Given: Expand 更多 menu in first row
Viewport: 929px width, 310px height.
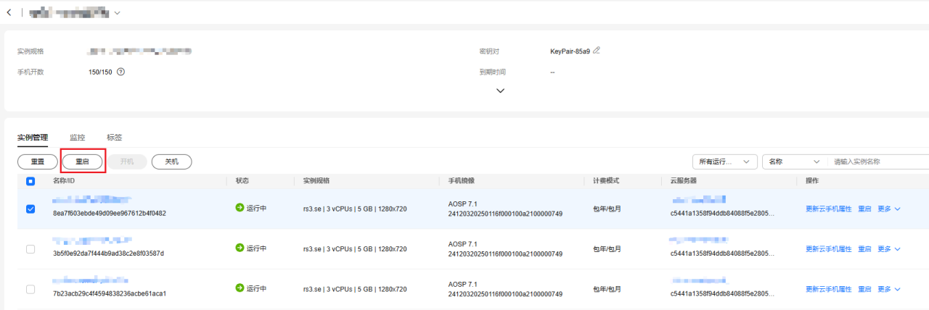Looking at the screenshot, I should [889, 209].
